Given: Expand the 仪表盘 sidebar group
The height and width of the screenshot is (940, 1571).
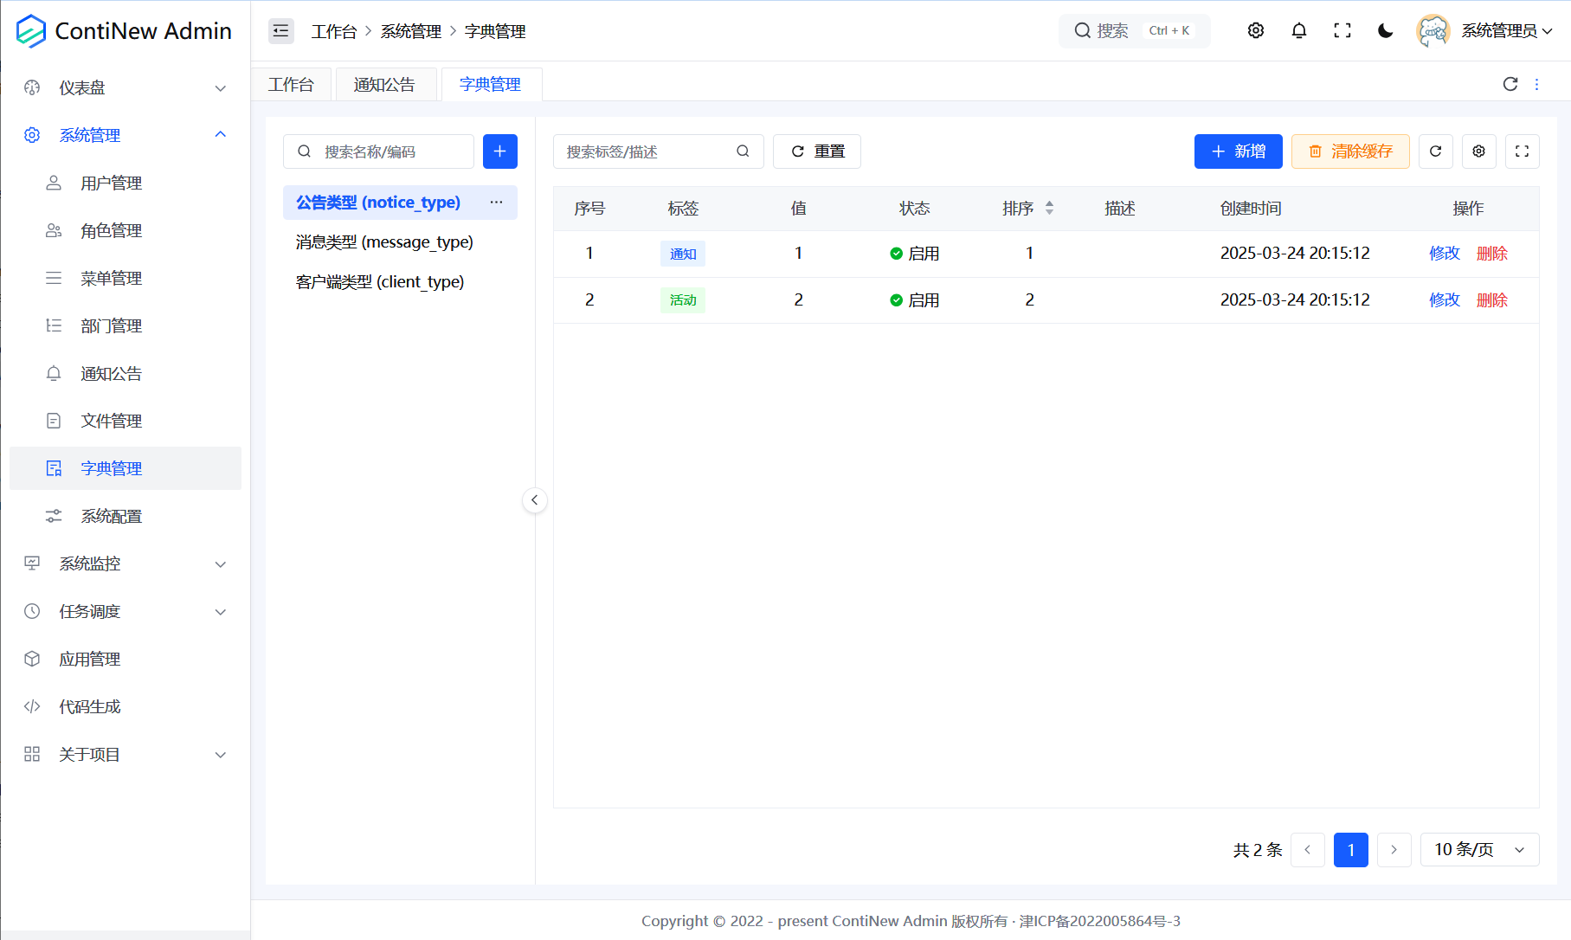Looking at the screenshot, I should 126,87.
